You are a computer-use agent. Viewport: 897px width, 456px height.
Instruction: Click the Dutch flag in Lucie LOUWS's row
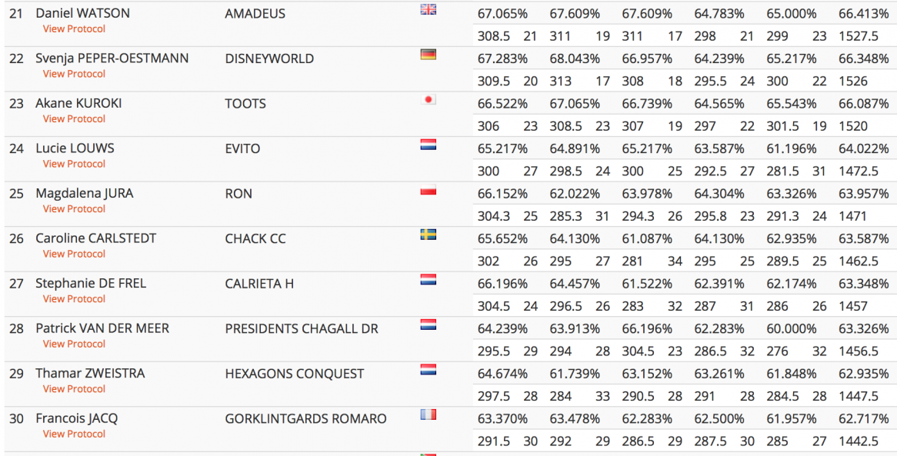pos(428,145)
